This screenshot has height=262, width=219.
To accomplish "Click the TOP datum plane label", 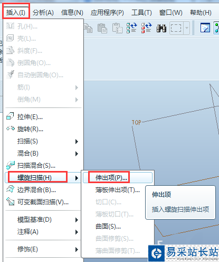I will click(137, 122).
